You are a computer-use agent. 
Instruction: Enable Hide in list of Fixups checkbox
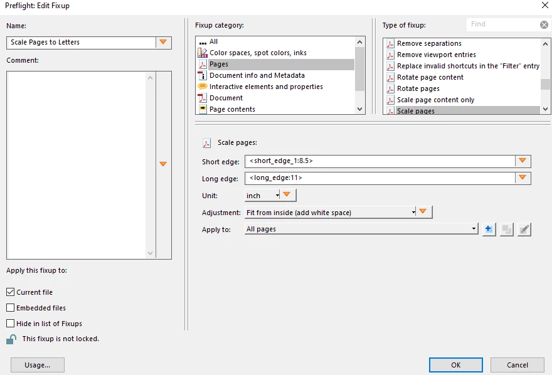11,324
